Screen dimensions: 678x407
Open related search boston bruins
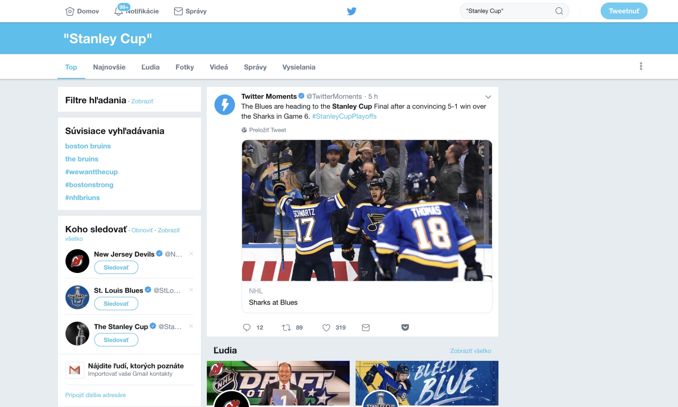coord(88,146)
